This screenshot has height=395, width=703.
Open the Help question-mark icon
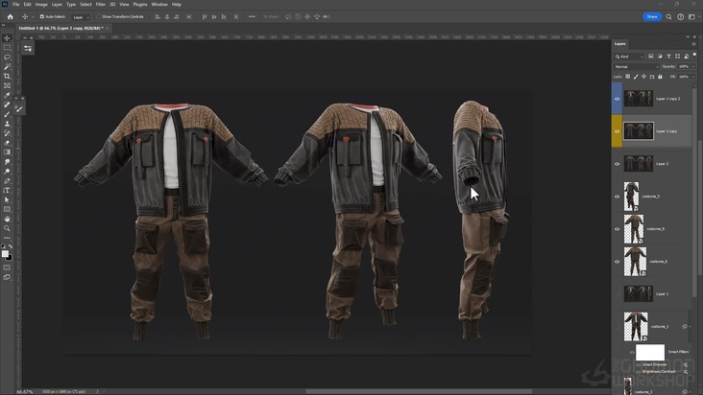[x=681, y=16]
